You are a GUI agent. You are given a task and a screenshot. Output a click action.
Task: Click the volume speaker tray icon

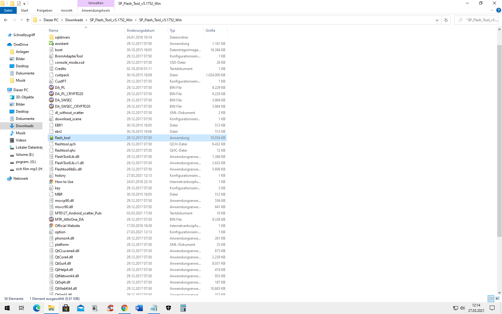[x=463, y=308]
